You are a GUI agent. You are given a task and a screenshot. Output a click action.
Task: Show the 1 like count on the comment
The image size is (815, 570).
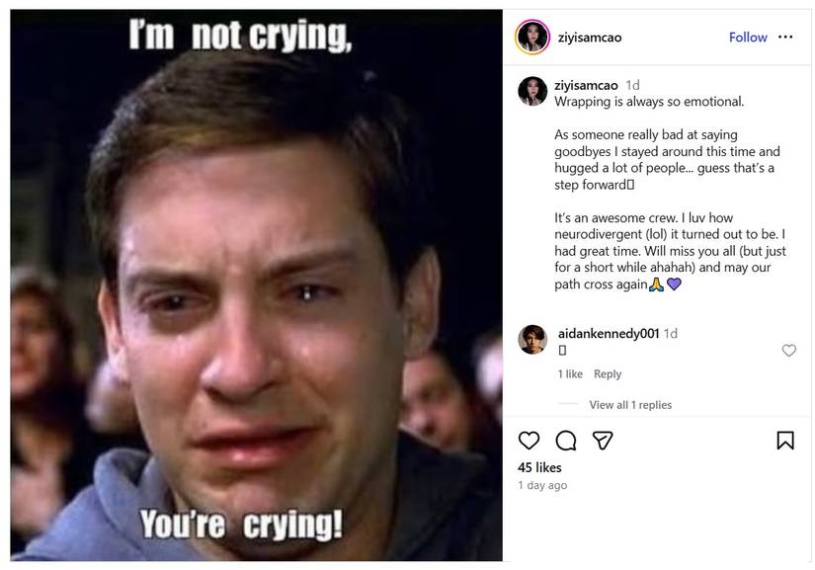point(570,374)
